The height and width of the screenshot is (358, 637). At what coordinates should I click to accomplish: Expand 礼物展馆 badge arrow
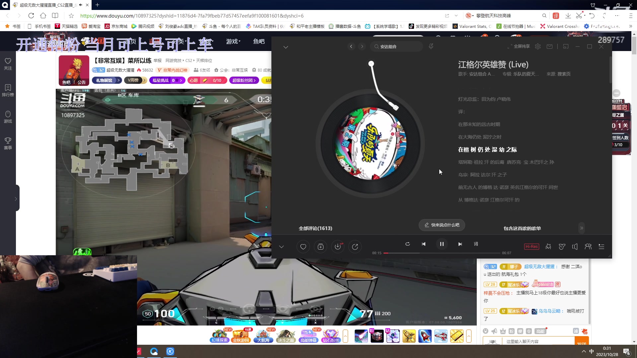118,80
